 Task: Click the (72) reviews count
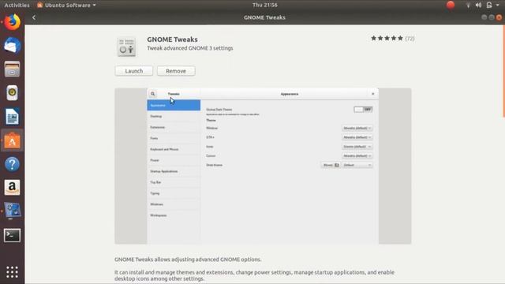pyautogui.click(x=410, y=39)
